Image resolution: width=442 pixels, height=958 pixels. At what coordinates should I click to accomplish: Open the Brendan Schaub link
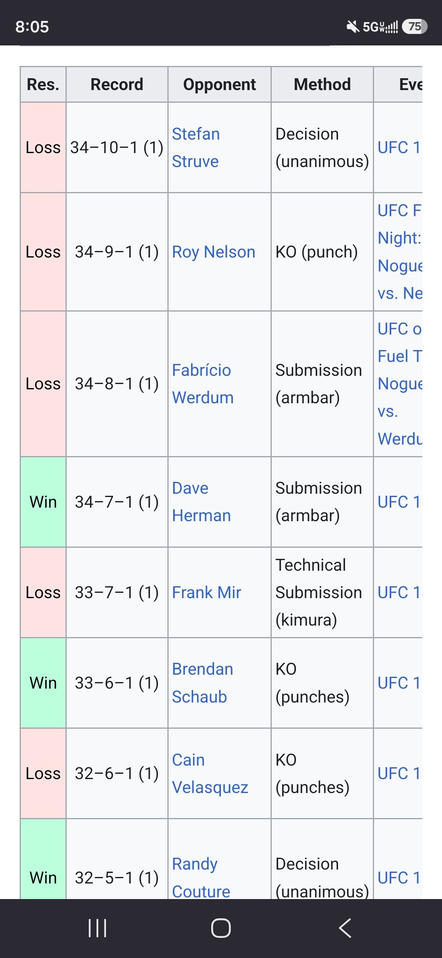tap(203, 683)
